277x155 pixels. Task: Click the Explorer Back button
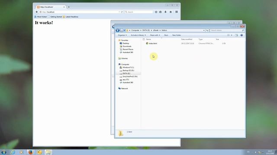(117, 31)
